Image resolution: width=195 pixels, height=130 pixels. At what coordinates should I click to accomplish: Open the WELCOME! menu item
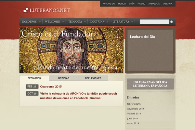(x=52, y=22)
